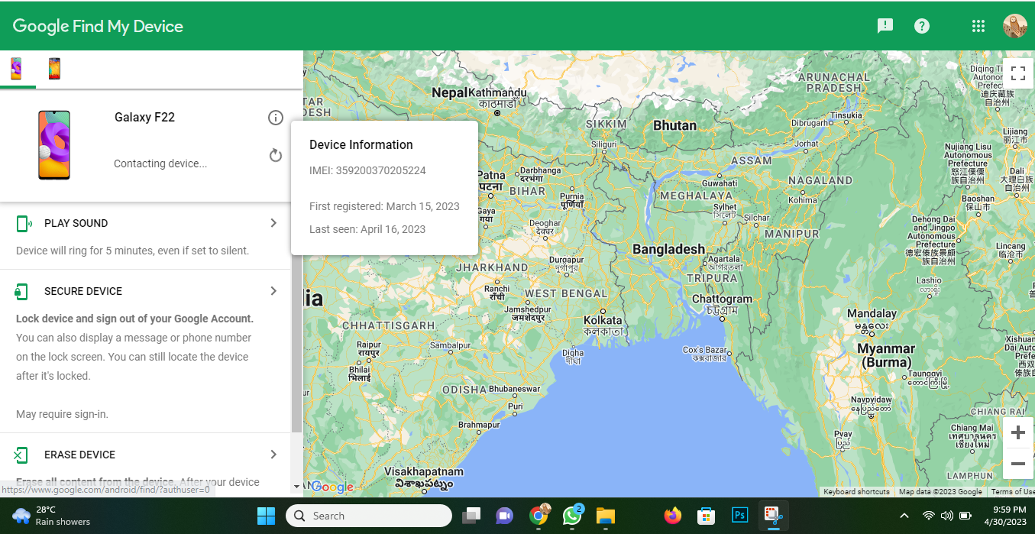Open Microsoft Store in the taskbar

click(x=706, y=516)
